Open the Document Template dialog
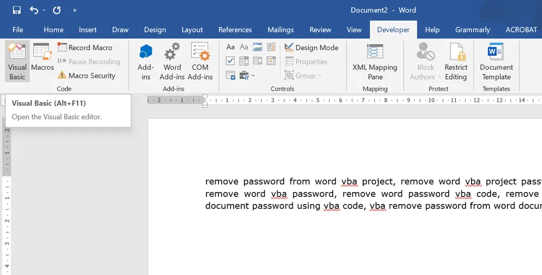 (496, 61)
